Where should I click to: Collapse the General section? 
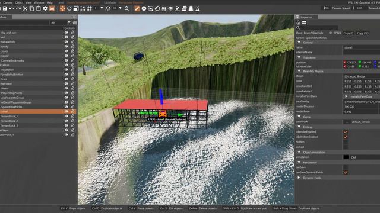(x=299, y=42)
